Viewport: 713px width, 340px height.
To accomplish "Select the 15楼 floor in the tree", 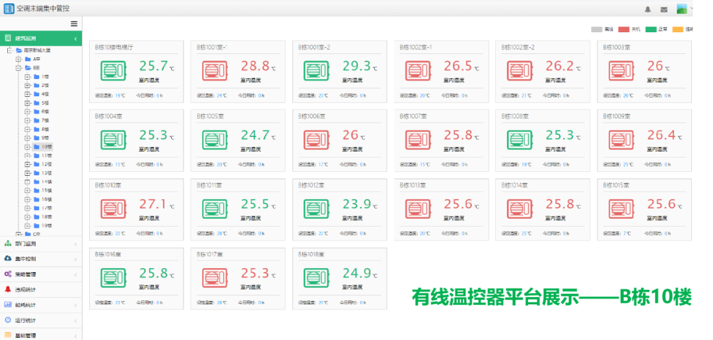I will click(x=46, y=190).
